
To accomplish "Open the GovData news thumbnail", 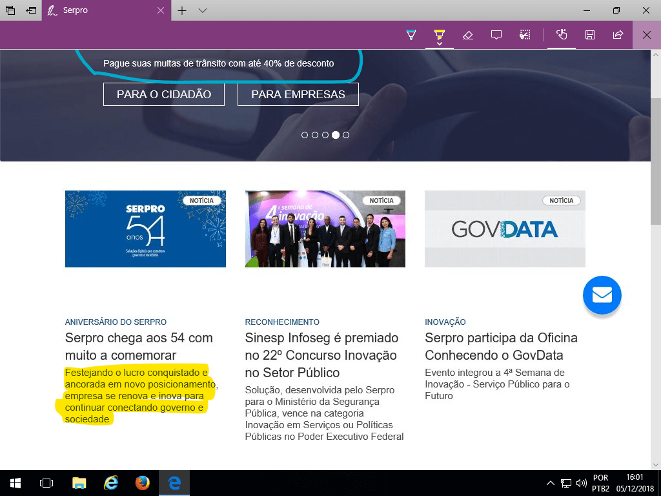I will 505,229.
